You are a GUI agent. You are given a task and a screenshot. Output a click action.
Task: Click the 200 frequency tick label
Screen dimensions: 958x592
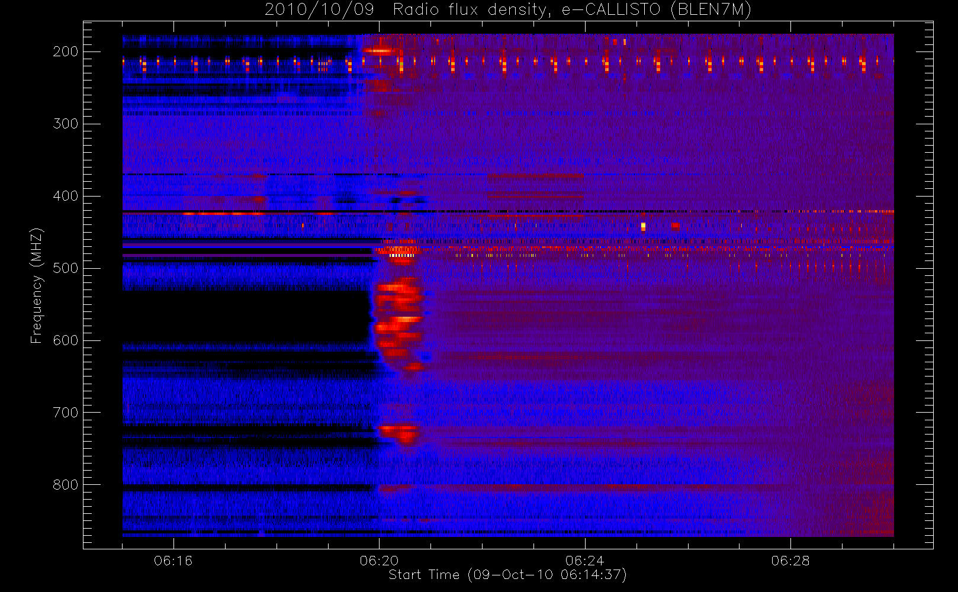coord(65,52)
